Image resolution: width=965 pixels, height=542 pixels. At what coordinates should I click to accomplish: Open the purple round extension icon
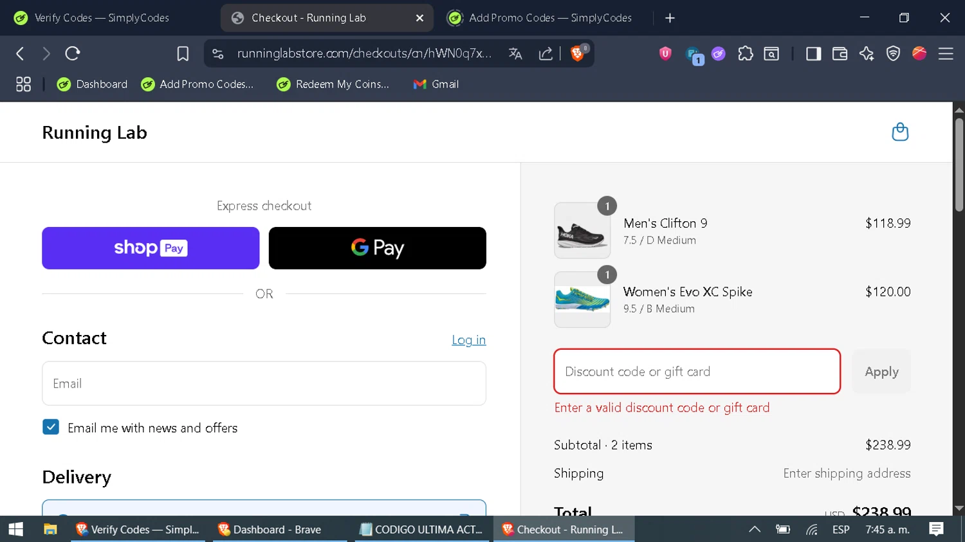719,53
